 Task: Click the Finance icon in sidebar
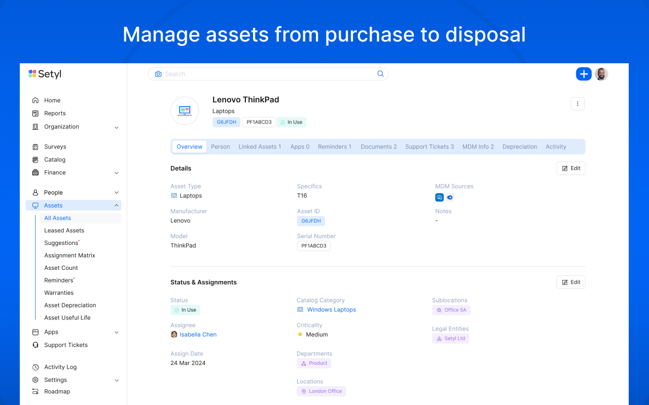pos(35,173)
